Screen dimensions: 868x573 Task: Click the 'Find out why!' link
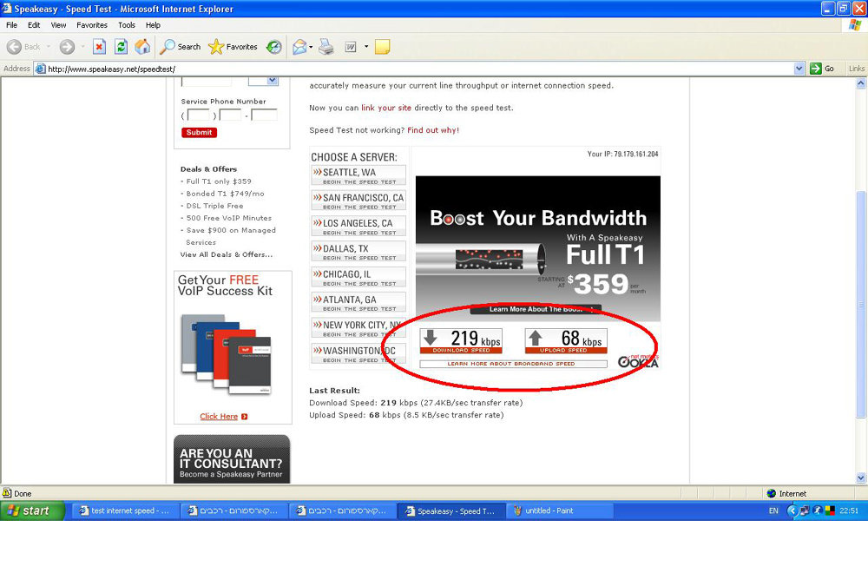tap(433, 130)
